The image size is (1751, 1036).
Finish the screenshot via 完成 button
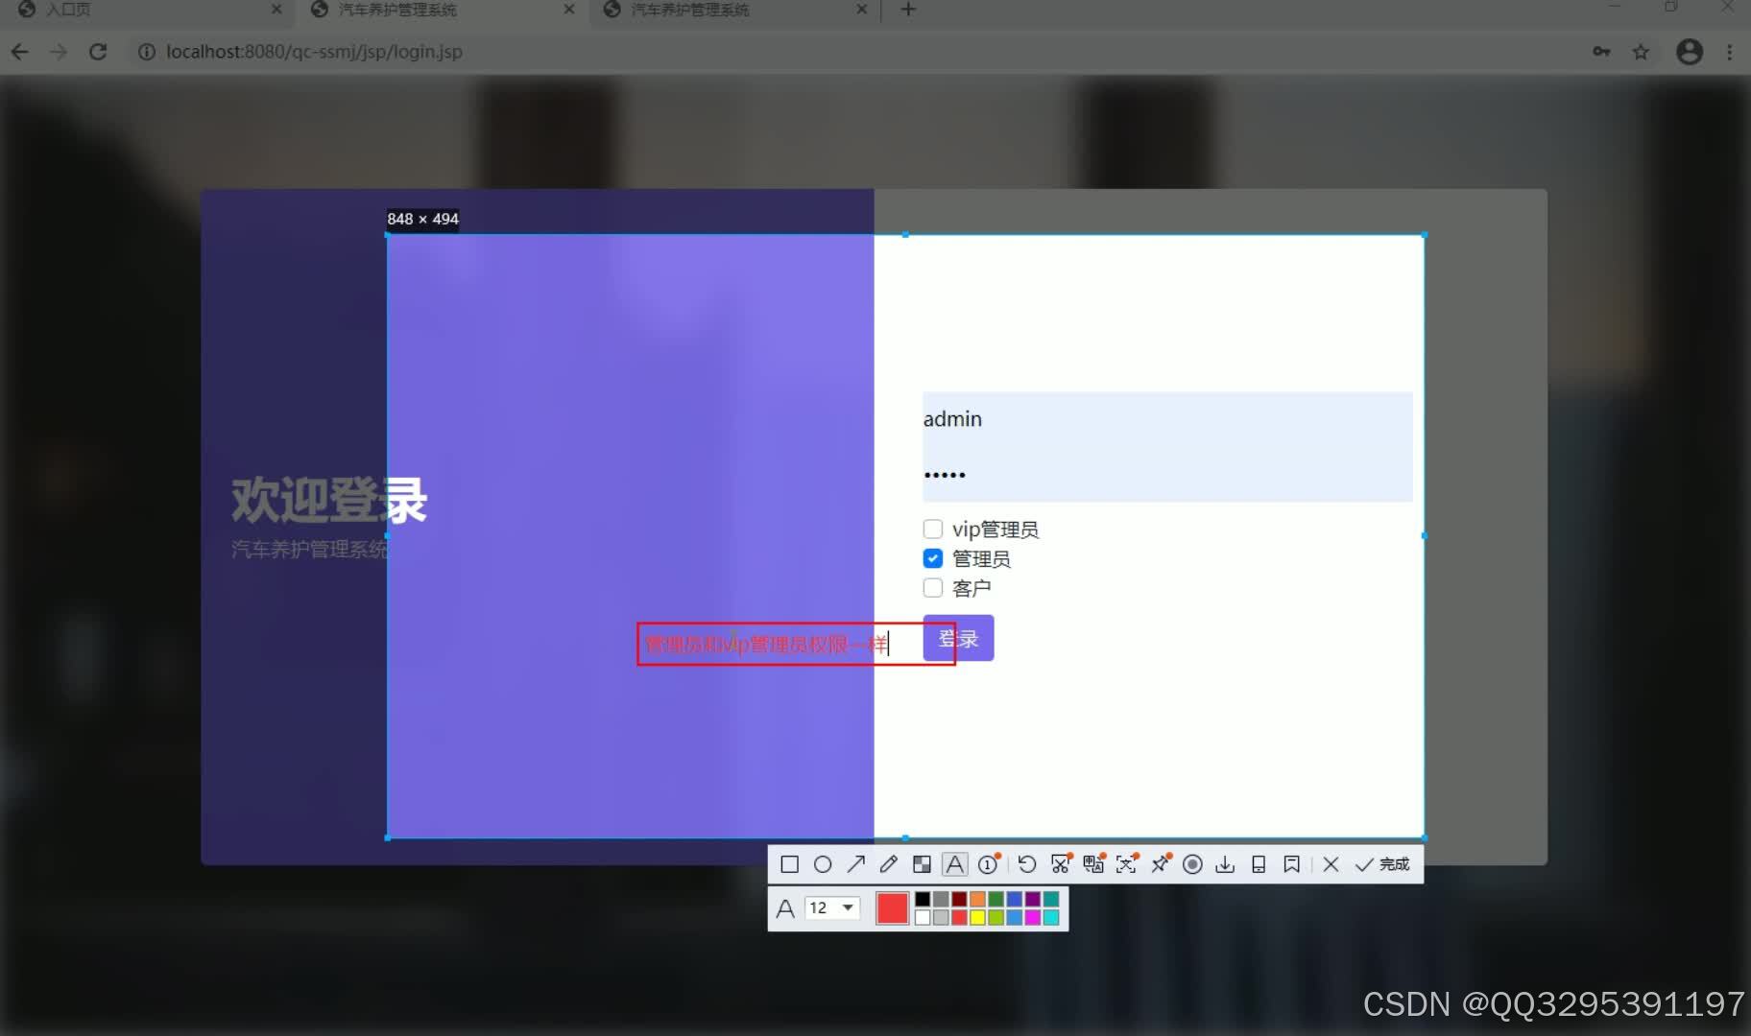point(1382,864)
